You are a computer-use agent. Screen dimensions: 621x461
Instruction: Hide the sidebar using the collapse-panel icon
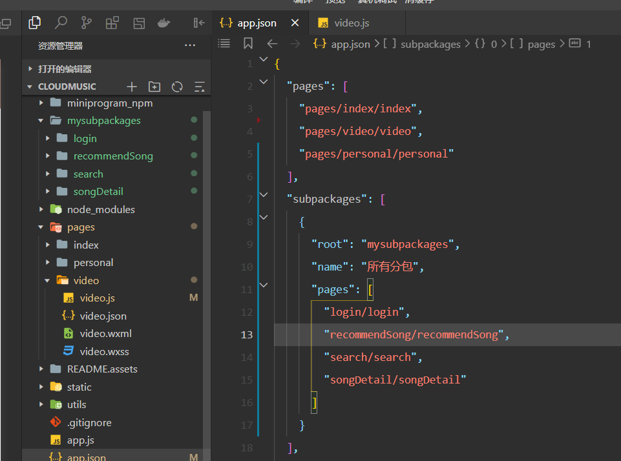199,23
